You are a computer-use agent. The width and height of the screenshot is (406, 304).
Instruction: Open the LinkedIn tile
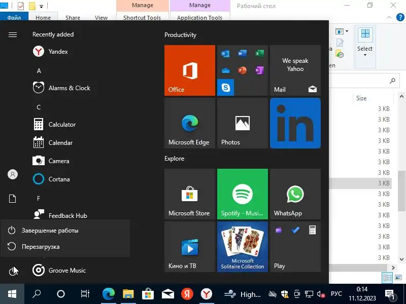pyautogui.click(x=295, y=123)
